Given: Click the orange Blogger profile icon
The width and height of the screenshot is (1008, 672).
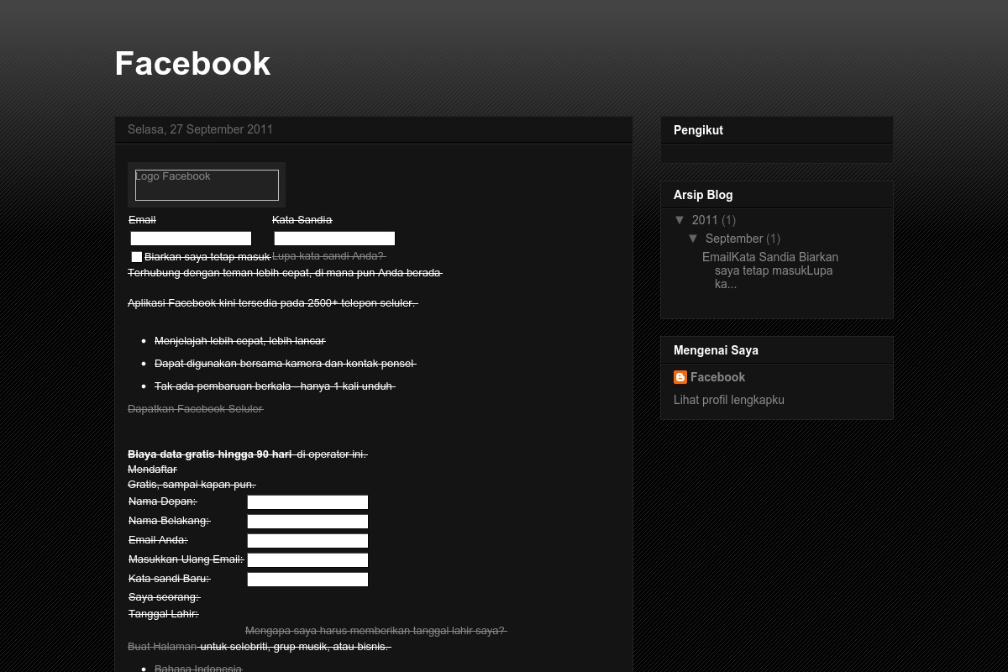Looking at the screenshot, I should [x=680, y=377].
